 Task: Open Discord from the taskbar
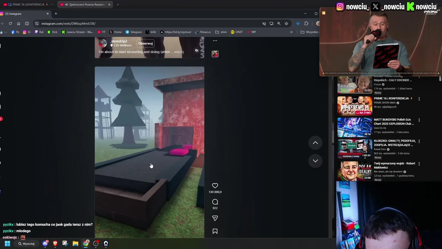45,243
